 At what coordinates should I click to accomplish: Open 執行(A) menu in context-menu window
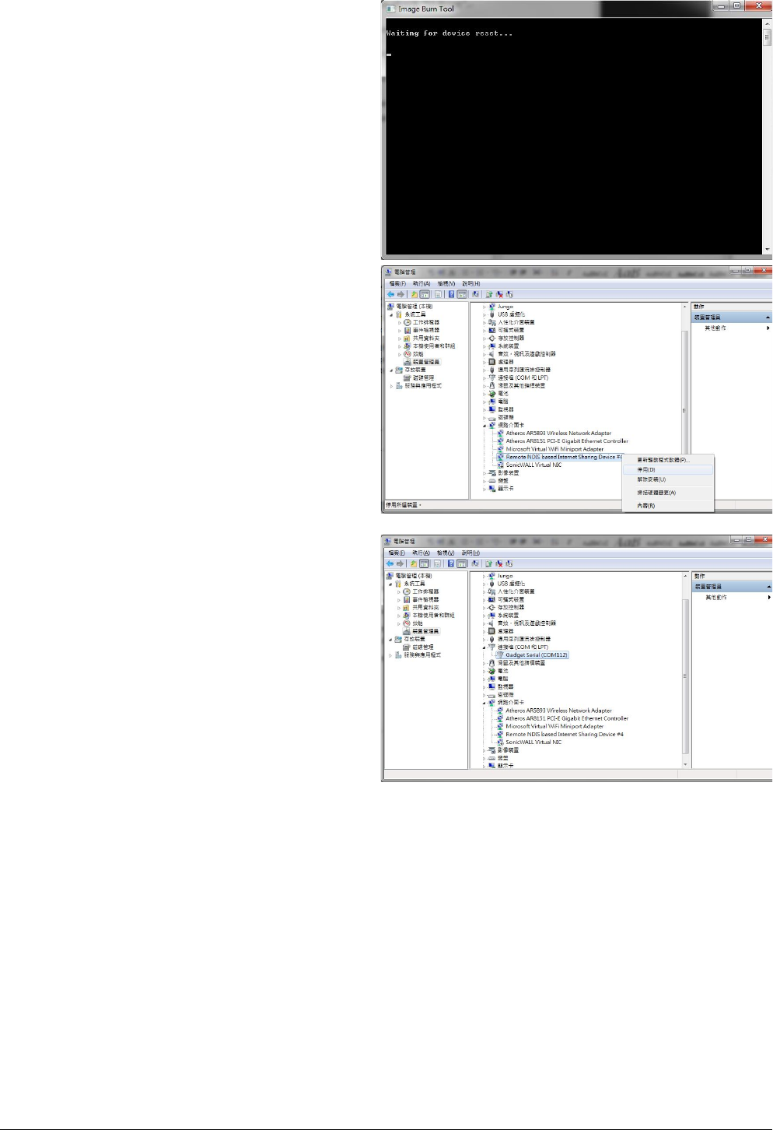(x=421, y=284)
